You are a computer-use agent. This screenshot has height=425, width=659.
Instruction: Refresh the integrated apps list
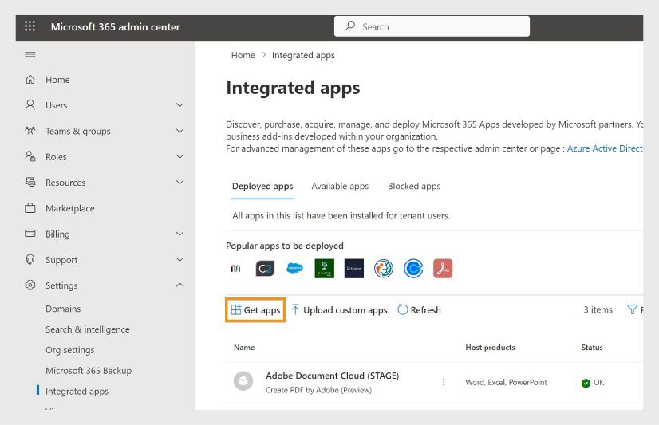[419, 310]
